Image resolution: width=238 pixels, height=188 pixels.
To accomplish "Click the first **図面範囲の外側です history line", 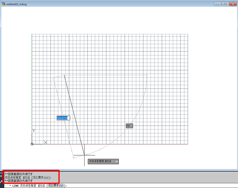I will pos(19,174).
